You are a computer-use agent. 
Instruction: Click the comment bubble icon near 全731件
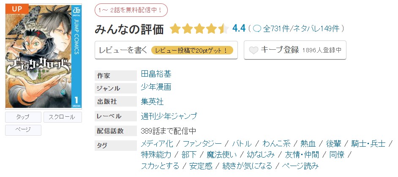[257, 29]
